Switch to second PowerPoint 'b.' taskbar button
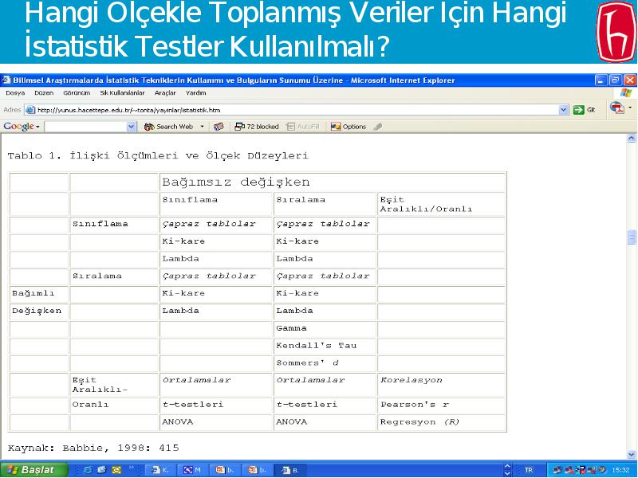The image size is (638, 478). click(x=258, y=470)
